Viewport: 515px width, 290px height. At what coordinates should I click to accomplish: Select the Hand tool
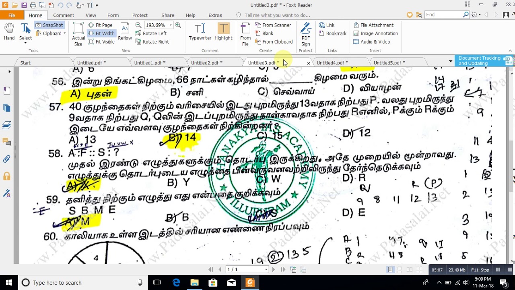[9, 32]
